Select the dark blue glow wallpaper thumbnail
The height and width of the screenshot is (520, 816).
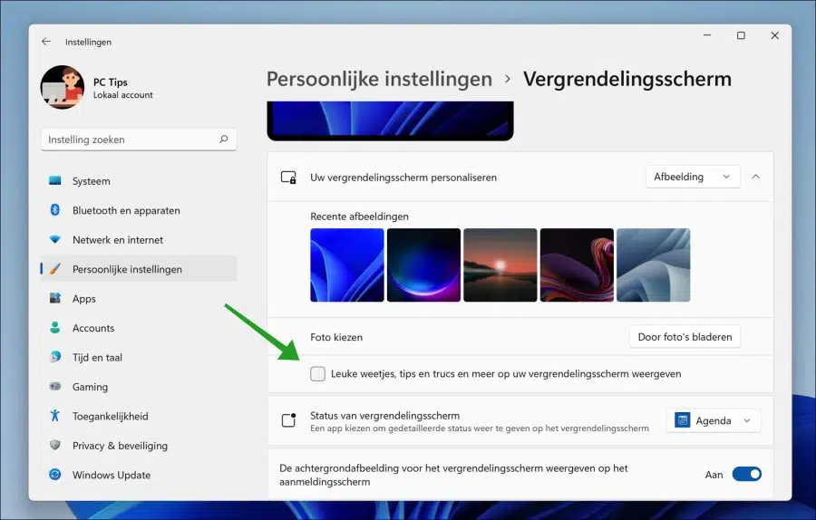tap(423, 265)
